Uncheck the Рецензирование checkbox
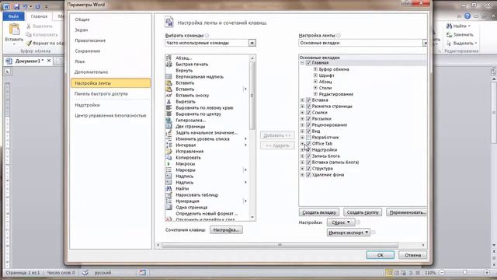 click(308, 124)
